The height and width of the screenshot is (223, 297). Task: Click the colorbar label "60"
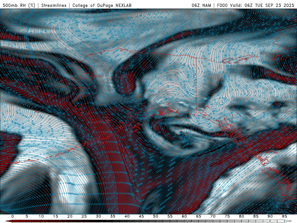(184, 216)
